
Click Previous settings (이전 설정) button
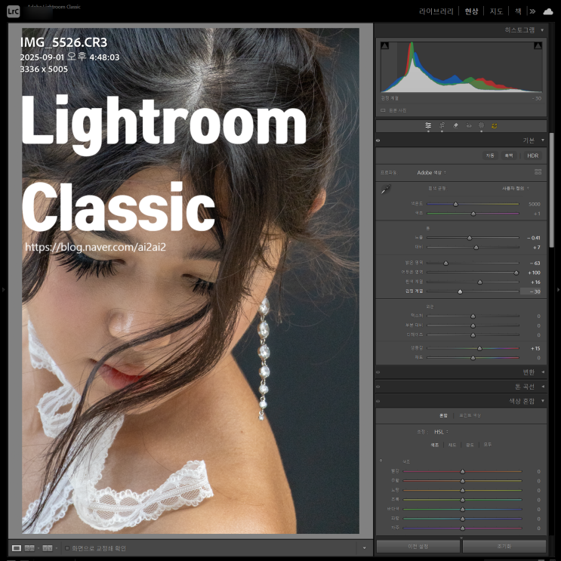[418, 547]
